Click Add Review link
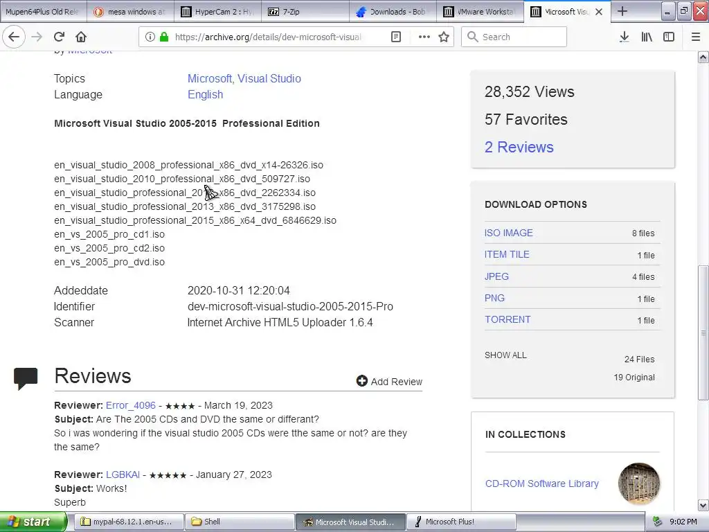Image resolution: width=709 pixels, height=532 pixels. click(397, 382)
